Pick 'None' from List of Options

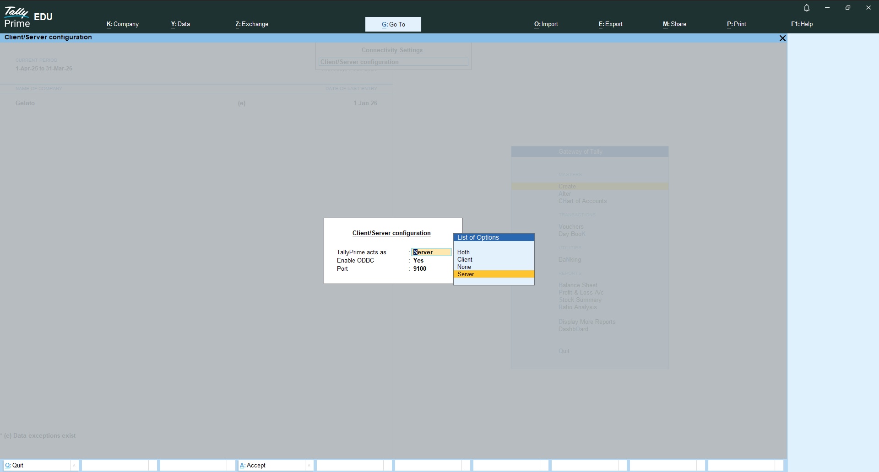pos(464,267)
